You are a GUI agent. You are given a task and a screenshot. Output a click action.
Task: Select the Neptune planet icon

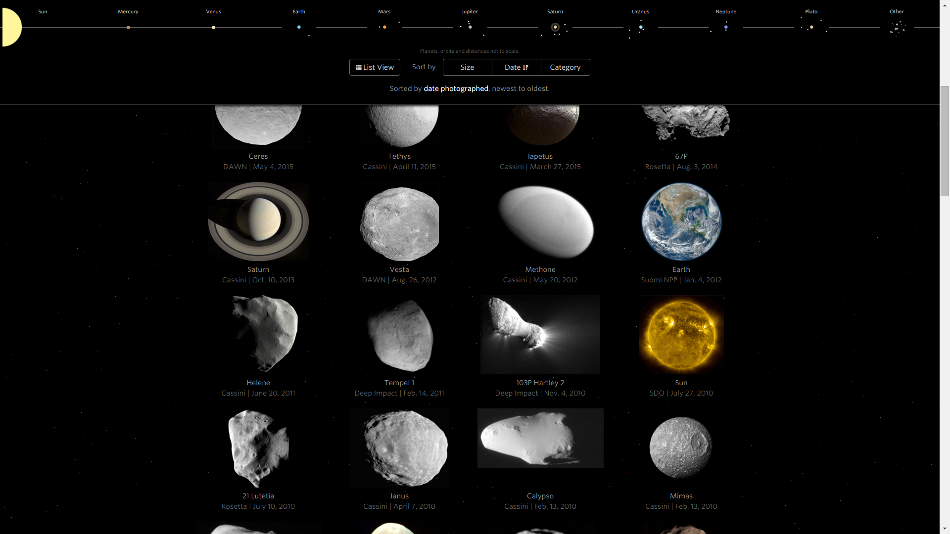coord(726,27)
